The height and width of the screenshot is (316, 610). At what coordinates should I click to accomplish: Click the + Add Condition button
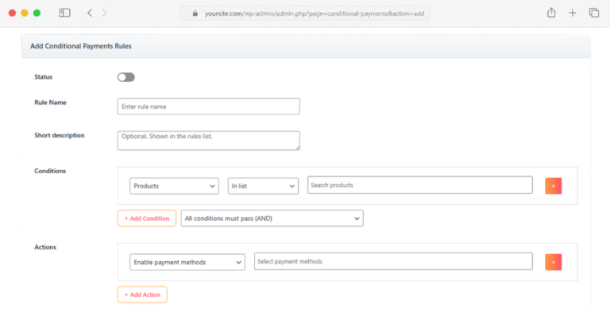(x=147, y=218)
